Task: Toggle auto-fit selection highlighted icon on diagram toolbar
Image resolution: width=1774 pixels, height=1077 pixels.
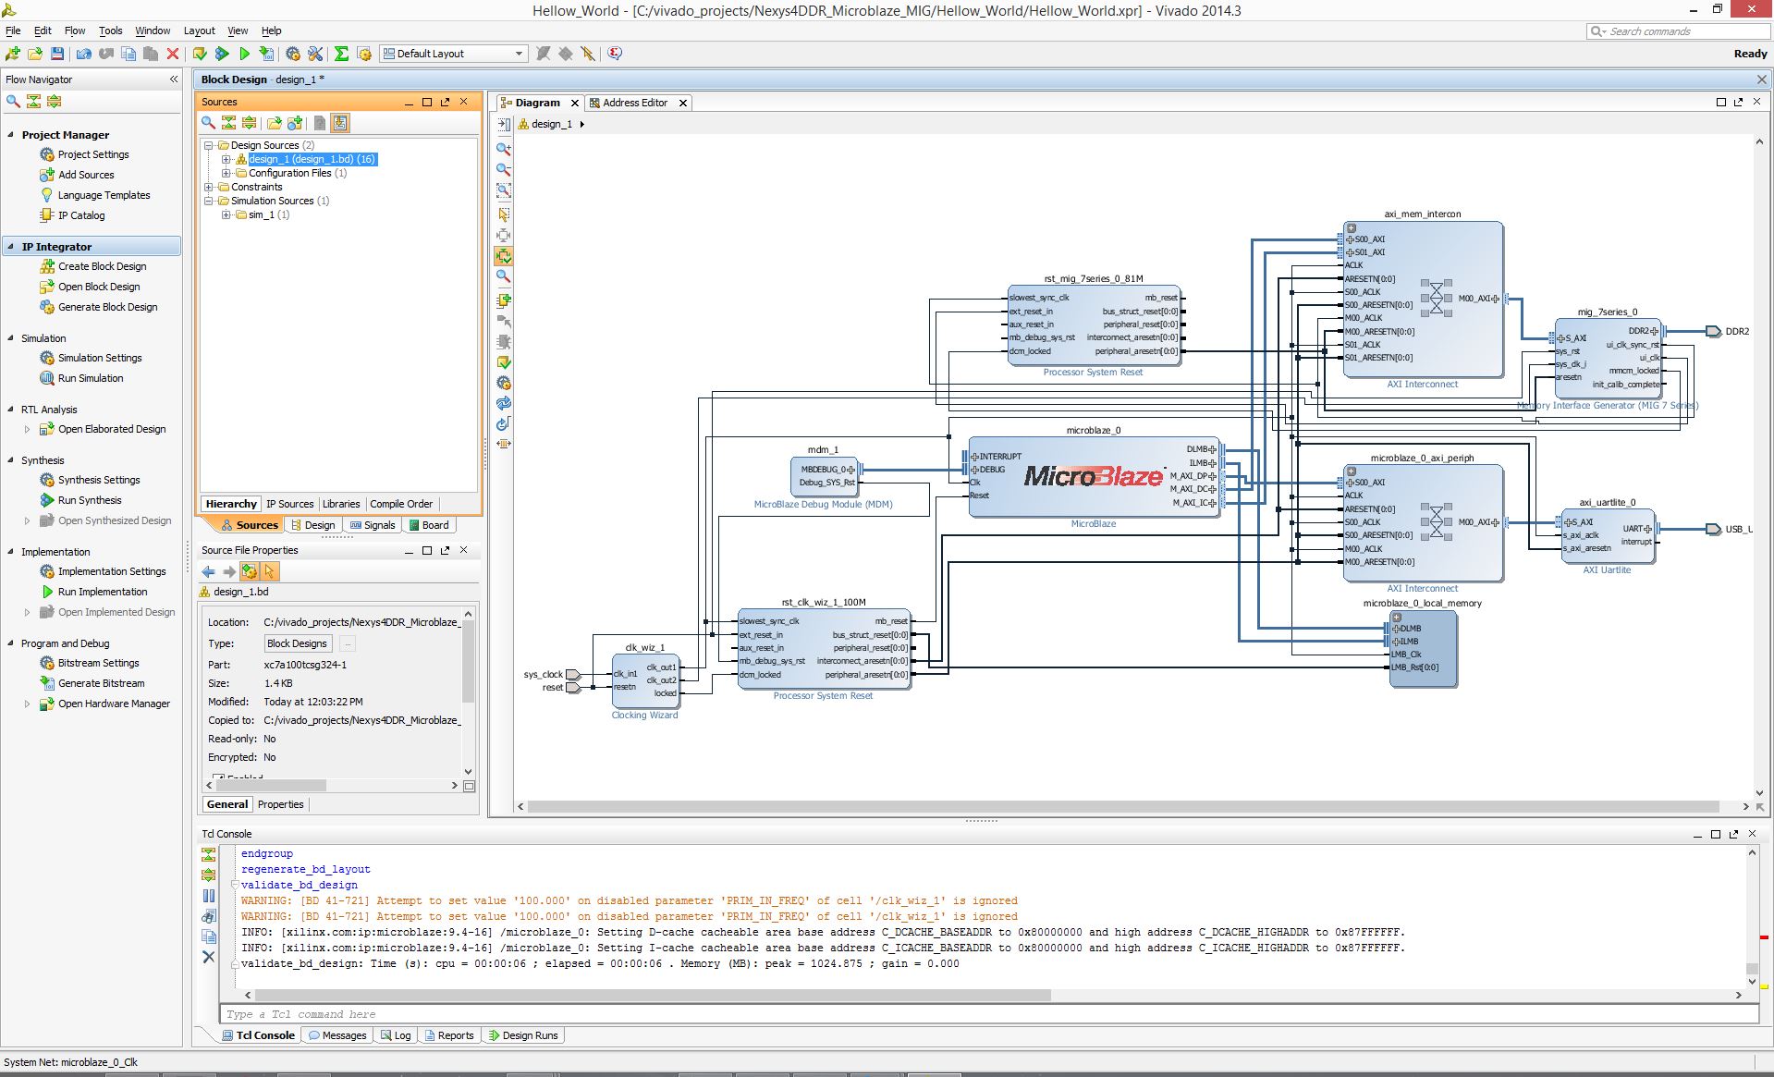Action: (504, 256)
